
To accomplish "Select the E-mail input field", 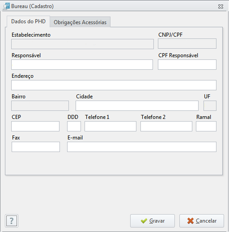I will [x=142, y=147].
